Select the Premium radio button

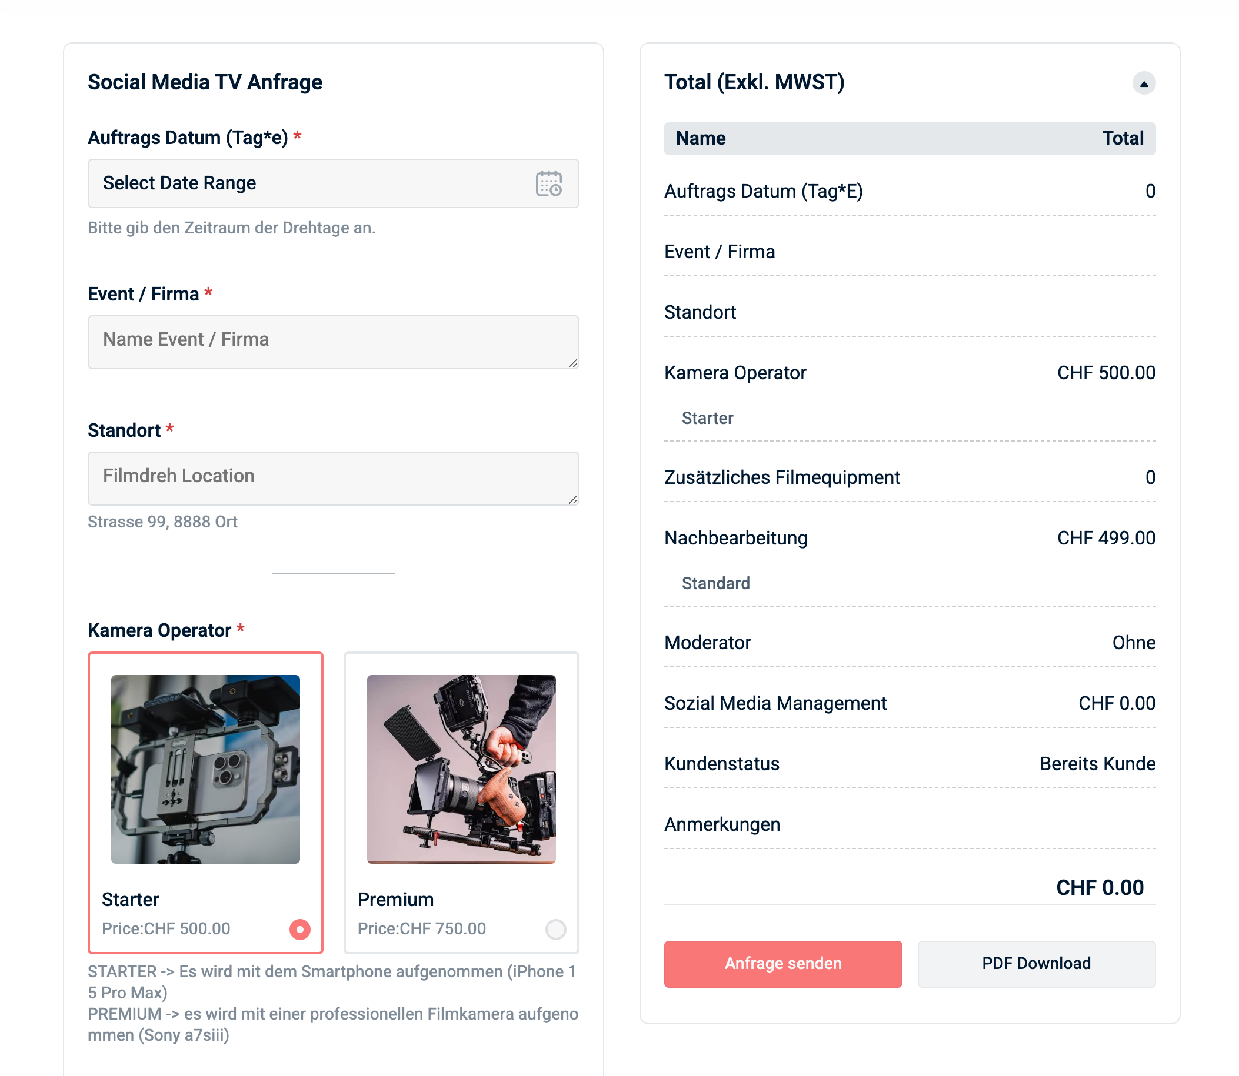point(555,929)
